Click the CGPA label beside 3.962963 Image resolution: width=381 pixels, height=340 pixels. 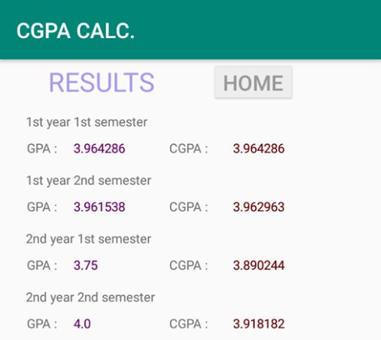click(x=189, y=207)
